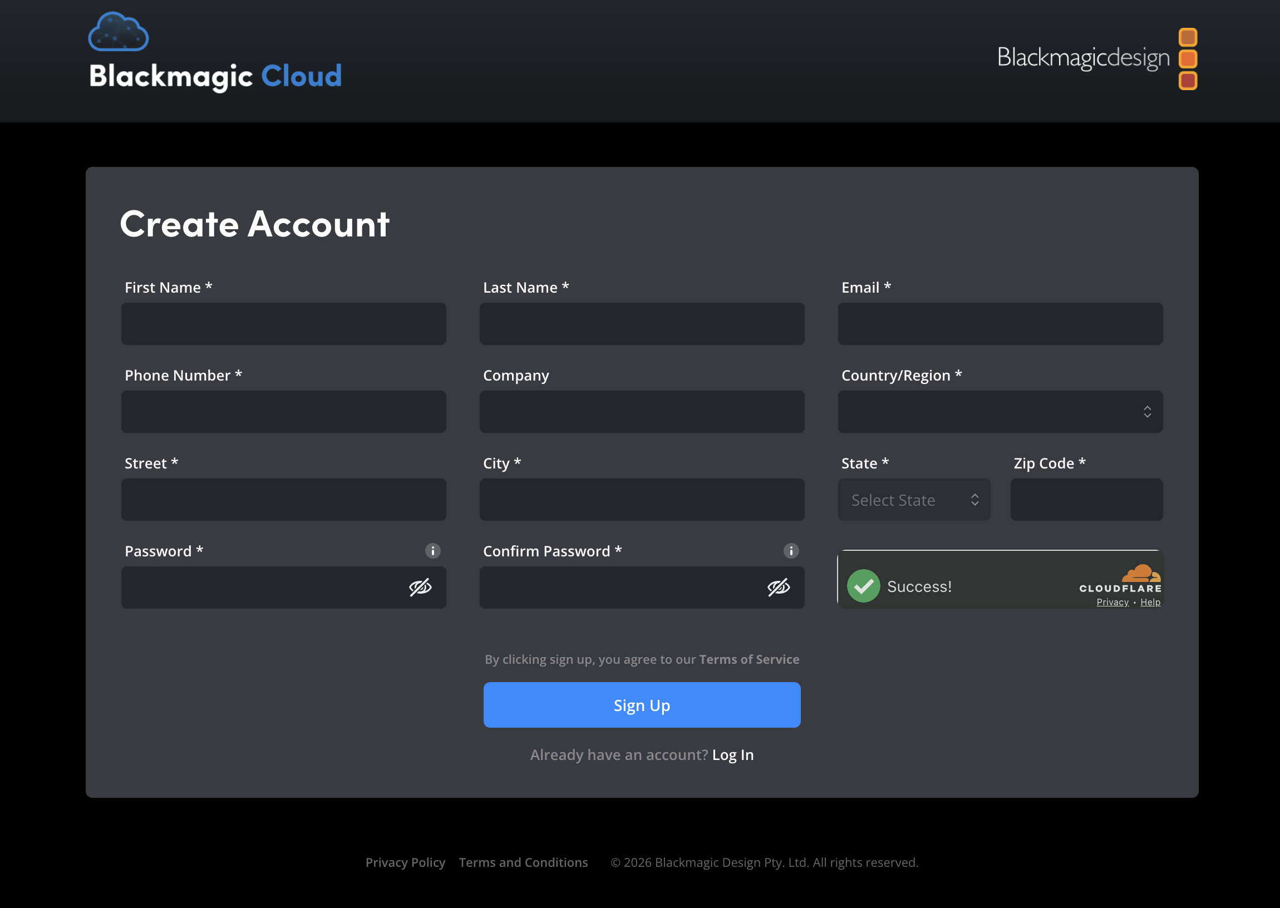Viewport: 1280px width, 908px height.
Task: Show the Confirm Password field contents
Action: (x=779, y=587)
